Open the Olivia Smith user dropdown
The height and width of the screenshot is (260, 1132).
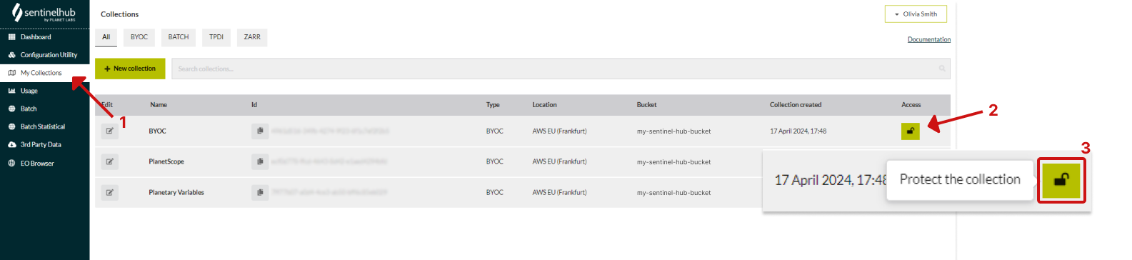[916, 14]
